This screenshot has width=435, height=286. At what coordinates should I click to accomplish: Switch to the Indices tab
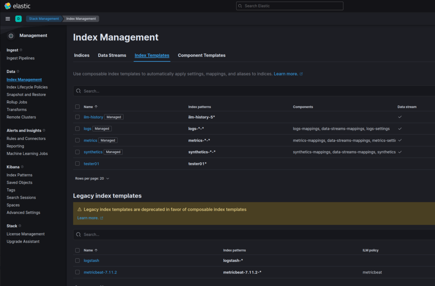[x=82, y=55]
